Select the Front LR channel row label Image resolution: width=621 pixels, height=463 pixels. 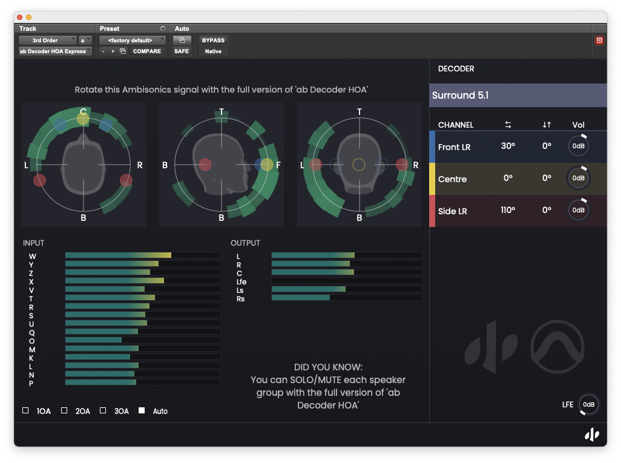(455, 147)
